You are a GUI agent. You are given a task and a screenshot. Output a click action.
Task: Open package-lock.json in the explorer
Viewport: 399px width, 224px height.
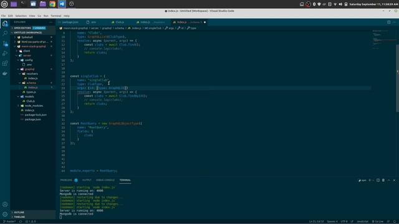click(33, 114)
